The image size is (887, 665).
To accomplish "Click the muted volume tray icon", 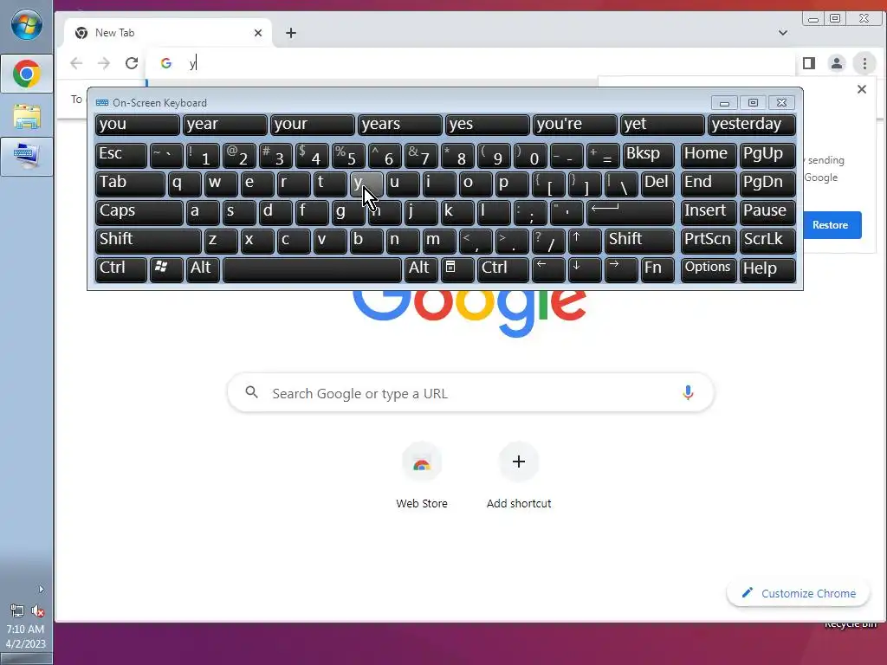I will click(37, 611).
